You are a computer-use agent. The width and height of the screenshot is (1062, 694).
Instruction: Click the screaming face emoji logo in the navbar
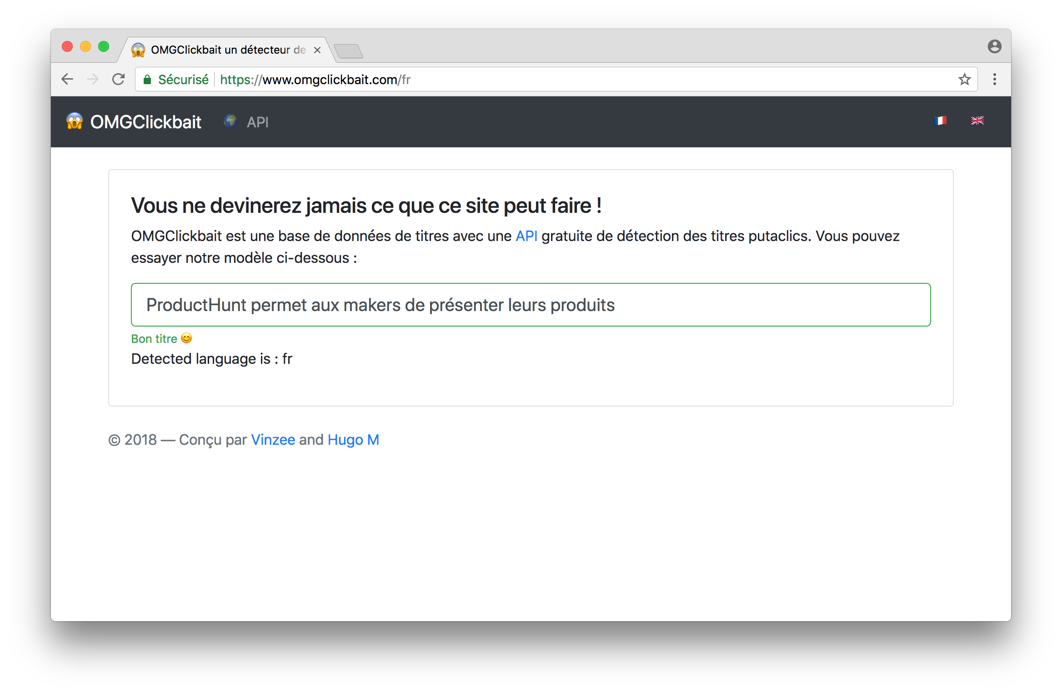(75, 121)
